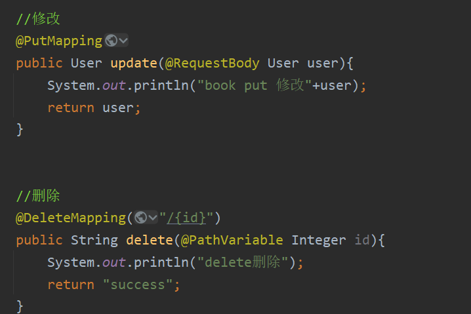Click the @RequestBody annotation
The height and width of the screenshot is (314, 471).
212,64
